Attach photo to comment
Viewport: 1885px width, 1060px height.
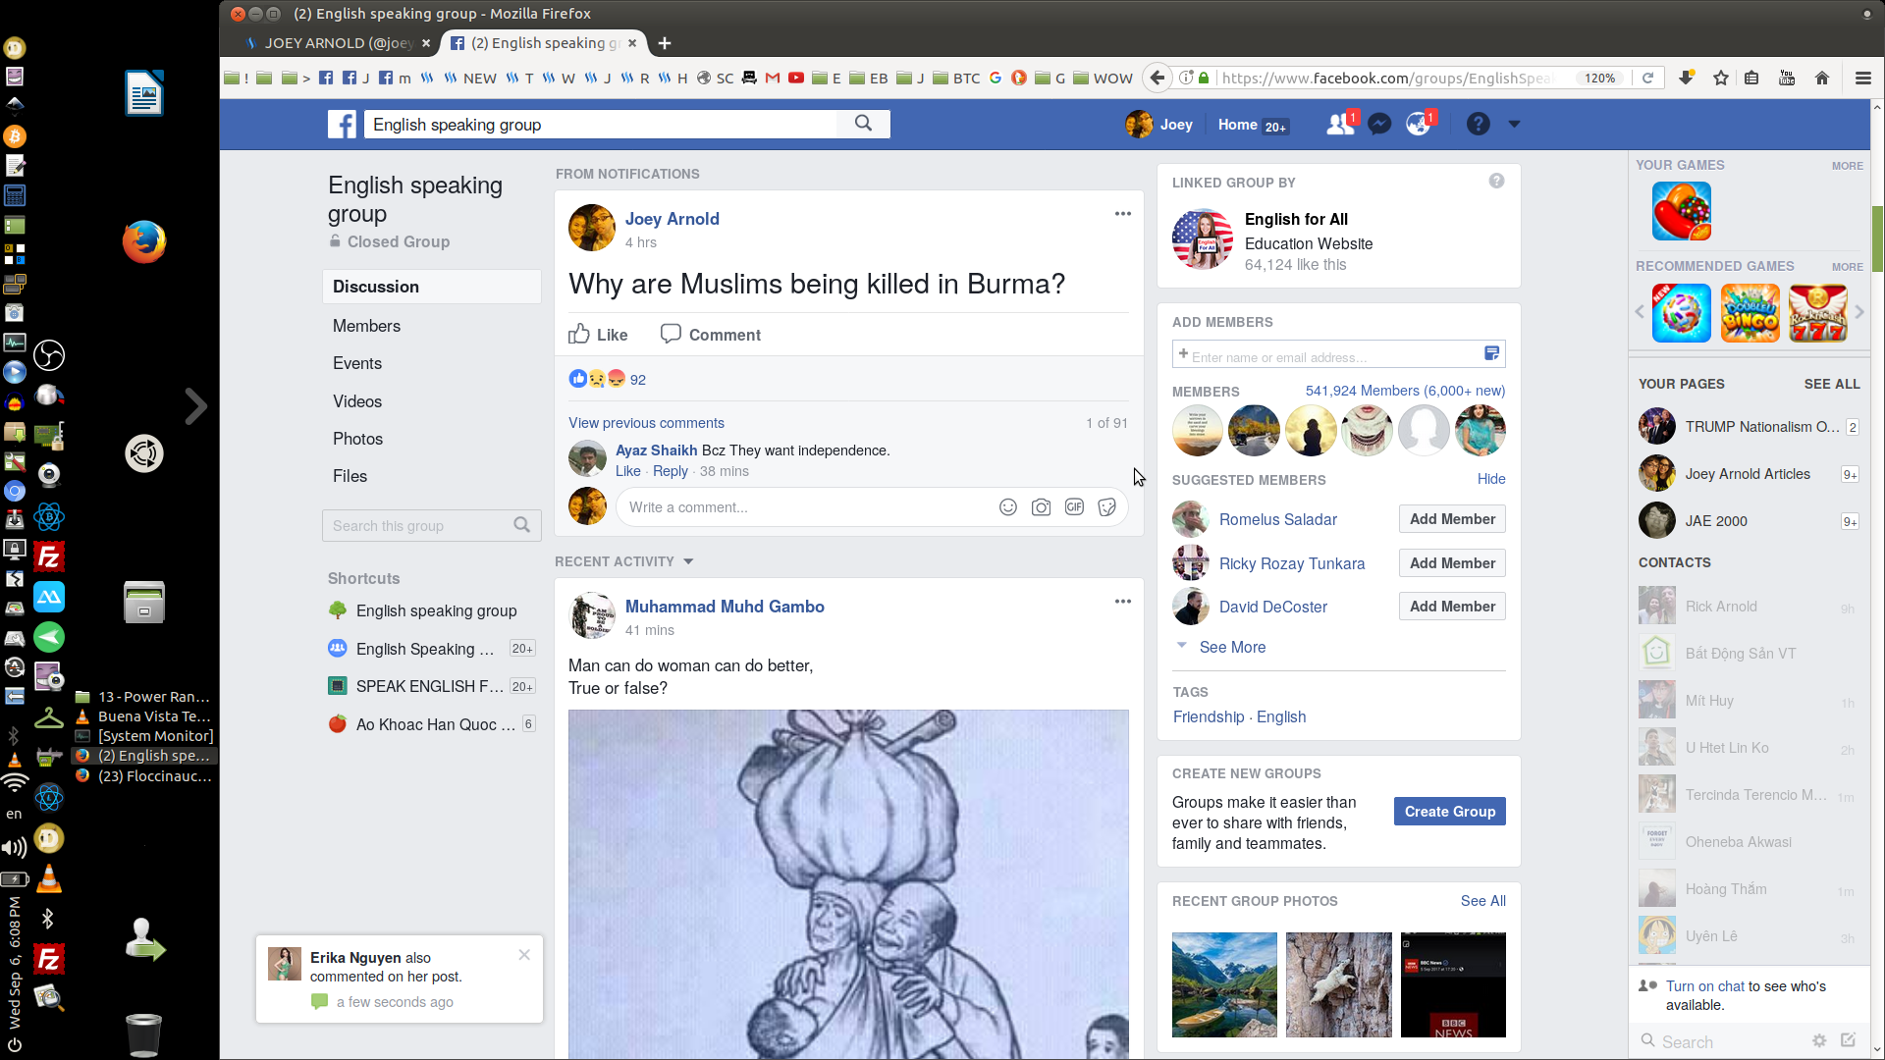pyautogui.click(x=1042, y=507)
